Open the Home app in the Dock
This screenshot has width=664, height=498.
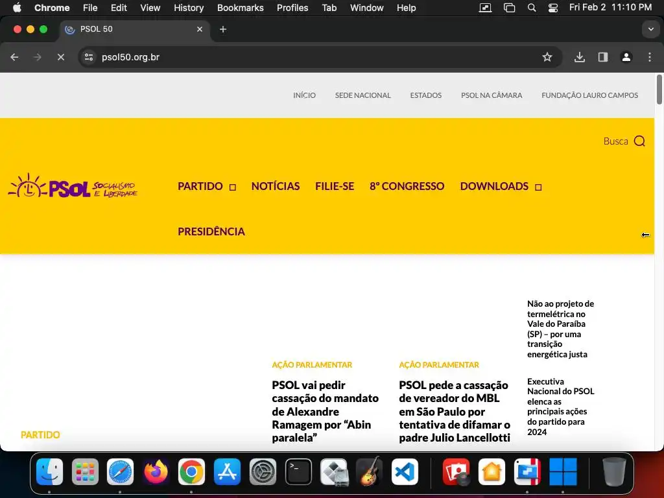pyautogui.click(x=492, y=472)
